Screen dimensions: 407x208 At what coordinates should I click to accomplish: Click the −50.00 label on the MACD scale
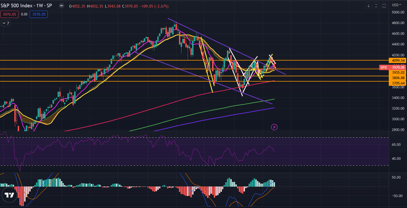398,196
